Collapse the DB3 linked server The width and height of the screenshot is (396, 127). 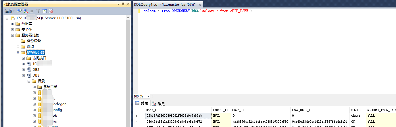[23, 75]
